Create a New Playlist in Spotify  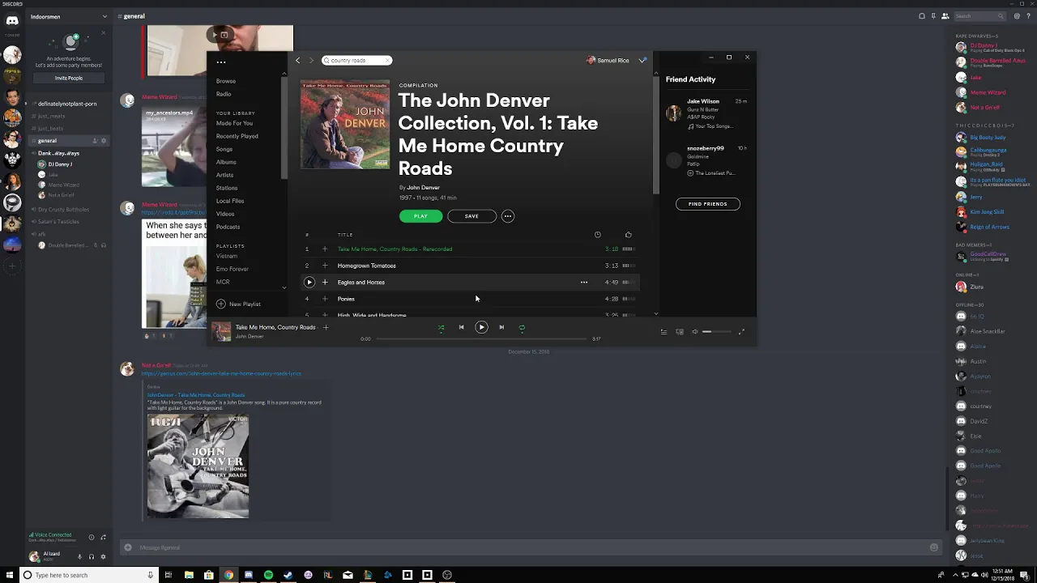click(238, 304)
